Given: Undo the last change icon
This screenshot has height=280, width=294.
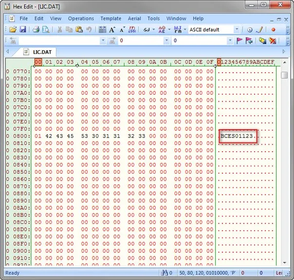Looking at the screenshot, I should [x=89, y=29].
